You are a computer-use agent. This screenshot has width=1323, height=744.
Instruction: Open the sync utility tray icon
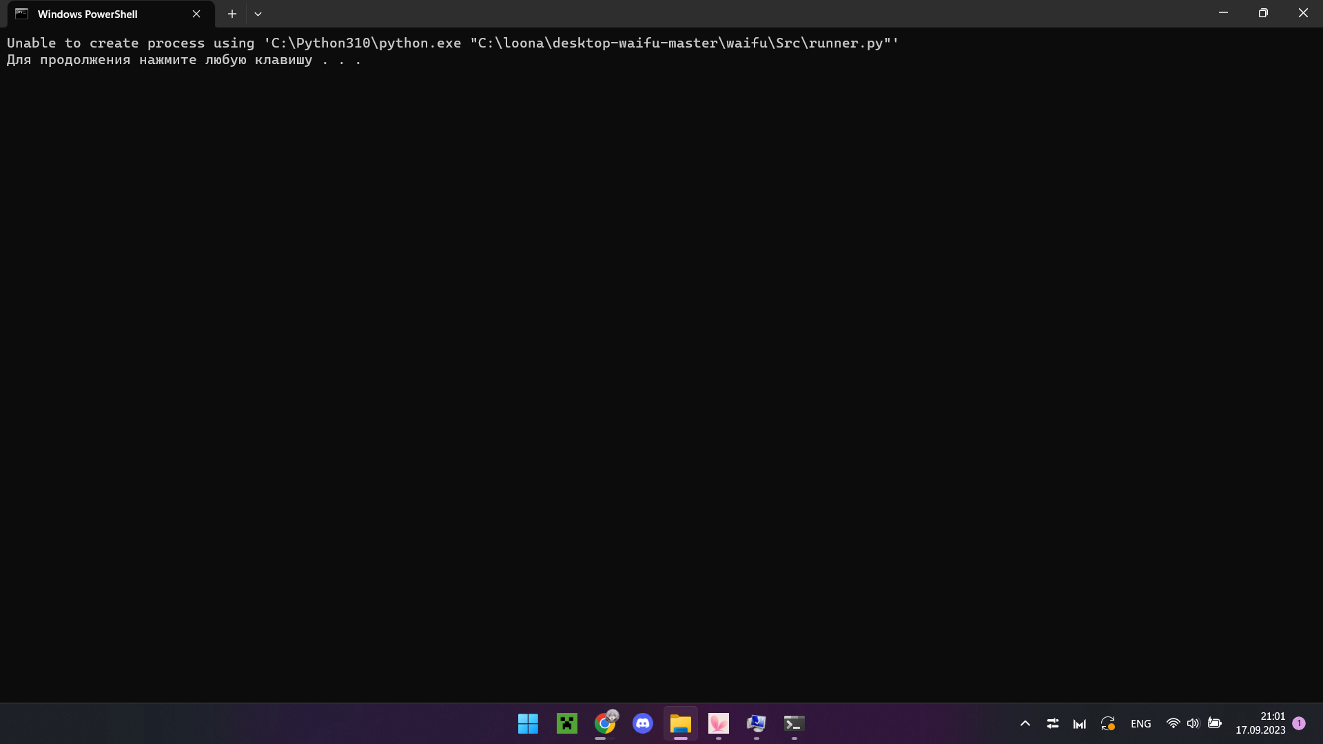pyautogui.click(x=1108, y=723)
